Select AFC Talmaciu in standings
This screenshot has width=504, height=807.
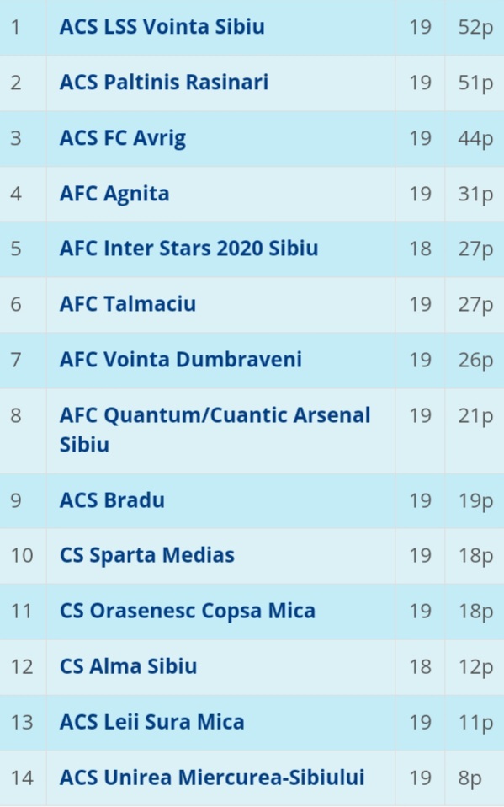[x=128, y=304]
